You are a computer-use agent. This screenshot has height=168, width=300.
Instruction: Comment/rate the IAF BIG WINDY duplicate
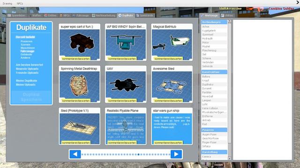[122, 59]
